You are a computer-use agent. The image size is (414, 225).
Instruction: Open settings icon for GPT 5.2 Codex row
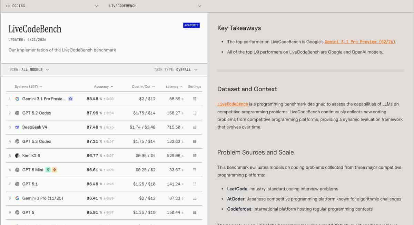(x=195, y=113)
